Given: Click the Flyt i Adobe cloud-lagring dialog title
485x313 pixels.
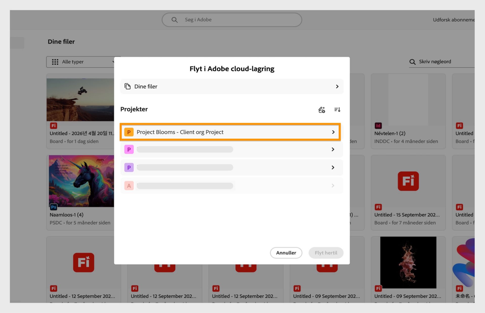Looking at the screenshot, I should pyautogui.click(x=232, y=69).
